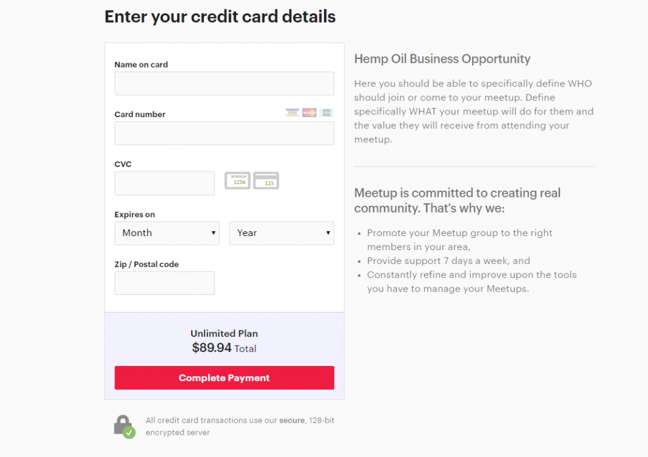Open the Year expiration dropdown
Screen dimensions: 648x457
point(281,233)
